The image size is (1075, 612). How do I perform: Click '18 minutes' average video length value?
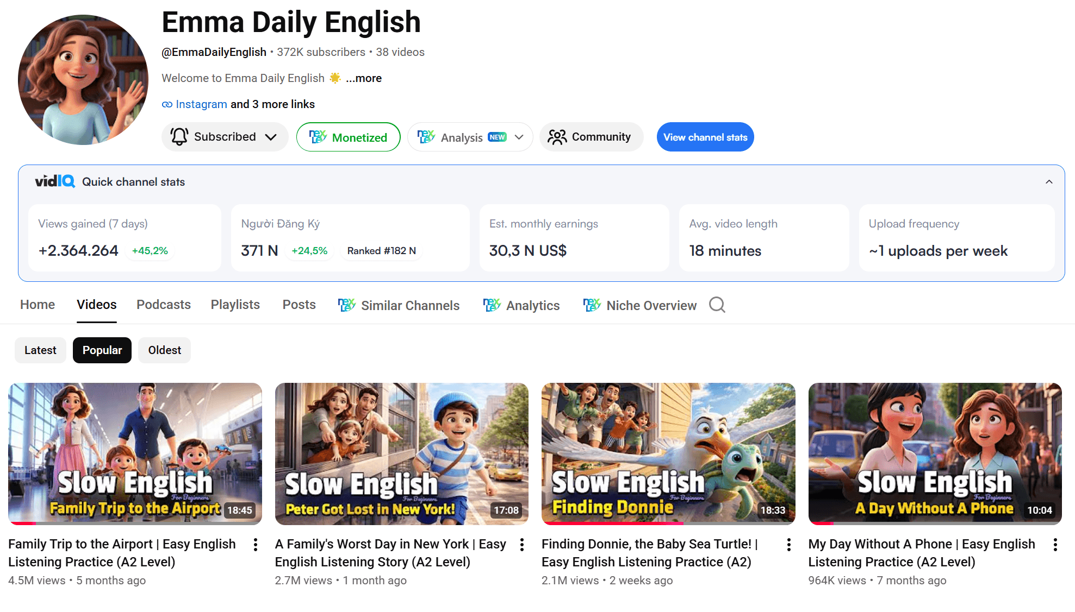(x=725, y=251)
